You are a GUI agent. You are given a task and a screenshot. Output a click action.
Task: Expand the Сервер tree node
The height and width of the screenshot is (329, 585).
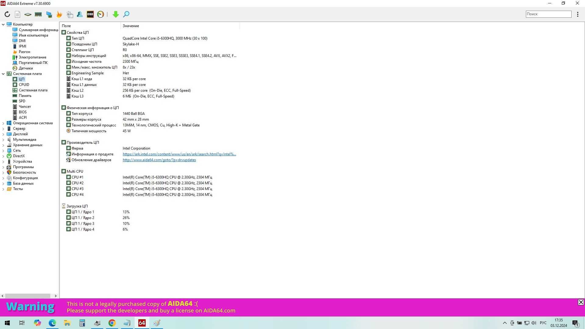[3, 129]
